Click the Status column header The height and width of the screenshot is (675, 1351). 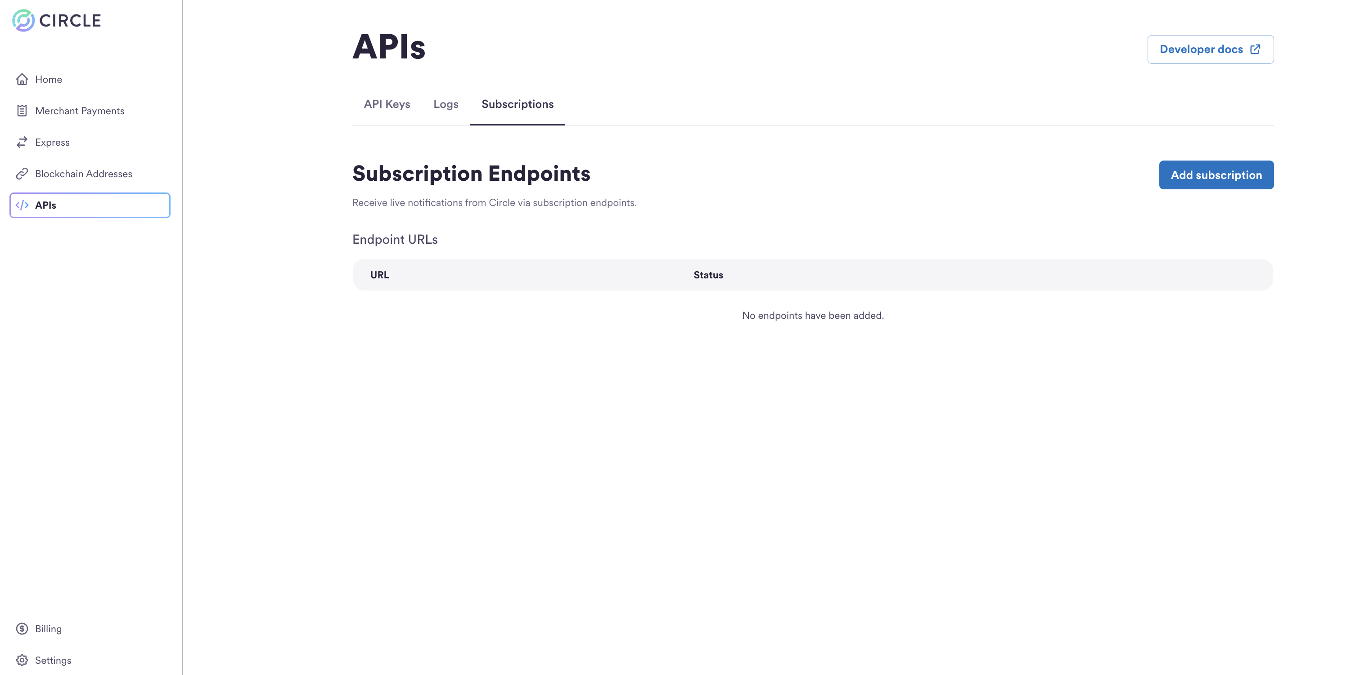(x=708, y=275)
